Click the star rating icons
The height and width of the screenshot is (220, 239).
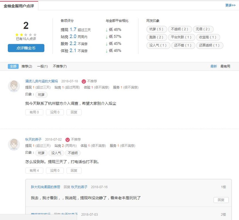tap(26, 35)
